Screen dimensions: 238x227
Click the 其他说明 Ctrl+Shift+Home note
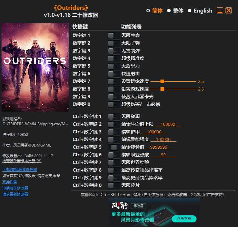(x=153, y=195)
